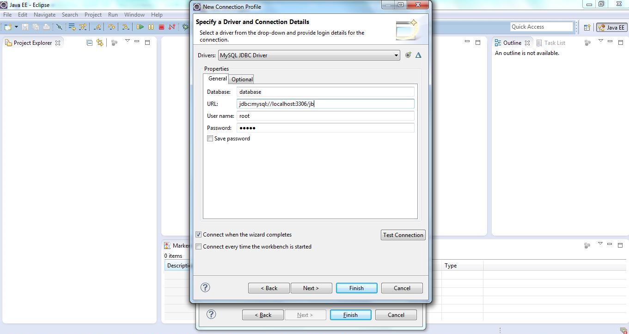Click the Disconnect debug icon
629x334 pixels.
172,27
